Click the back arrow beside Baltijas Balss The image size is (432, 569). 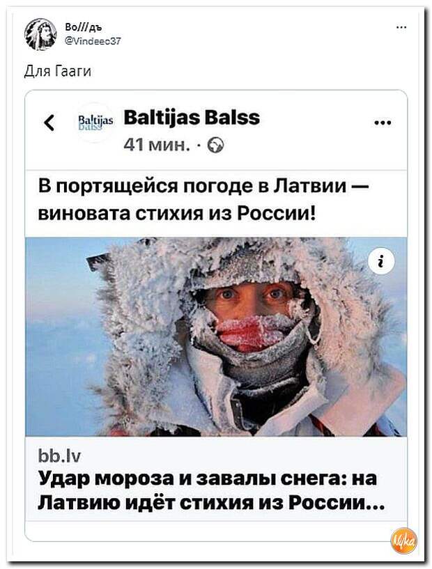(x=49, y=123)
